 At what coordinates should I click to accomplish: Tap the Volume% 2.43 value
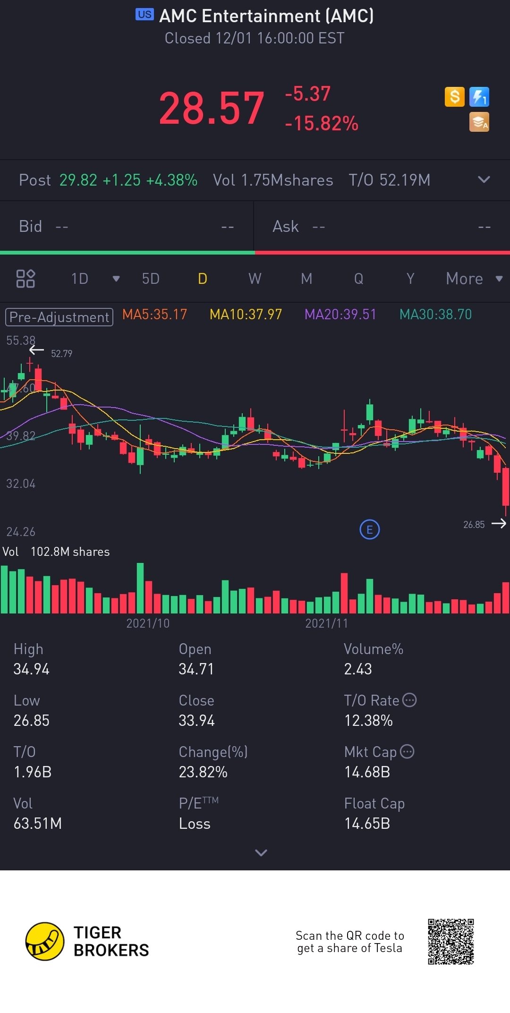(x=358, y=669)
